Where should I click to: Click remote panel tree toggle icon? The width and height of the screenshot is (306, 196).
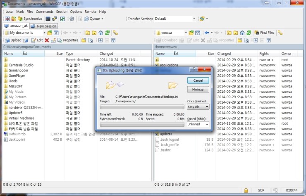(280, 33)
